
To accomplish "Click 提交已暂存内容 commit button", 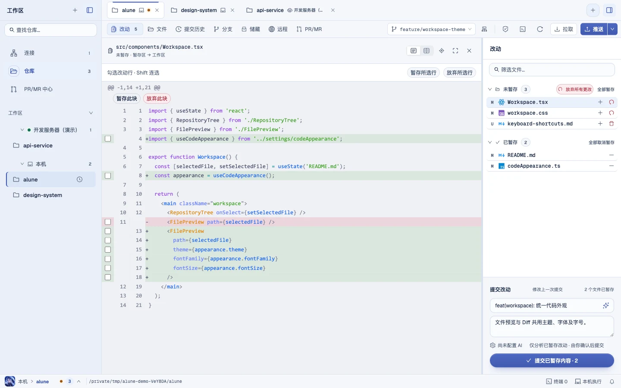I will point(552,360).
